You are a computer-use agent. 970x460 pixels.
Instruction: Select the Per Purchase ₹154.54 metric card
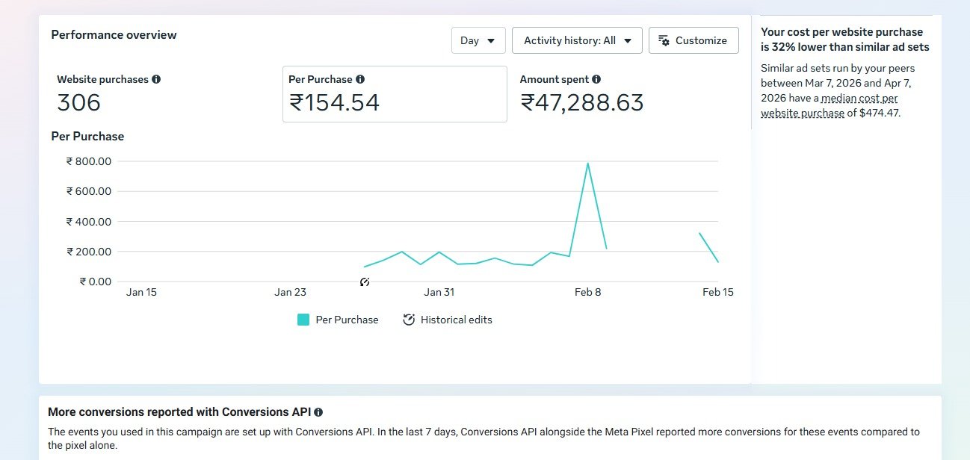pos(395,94)
